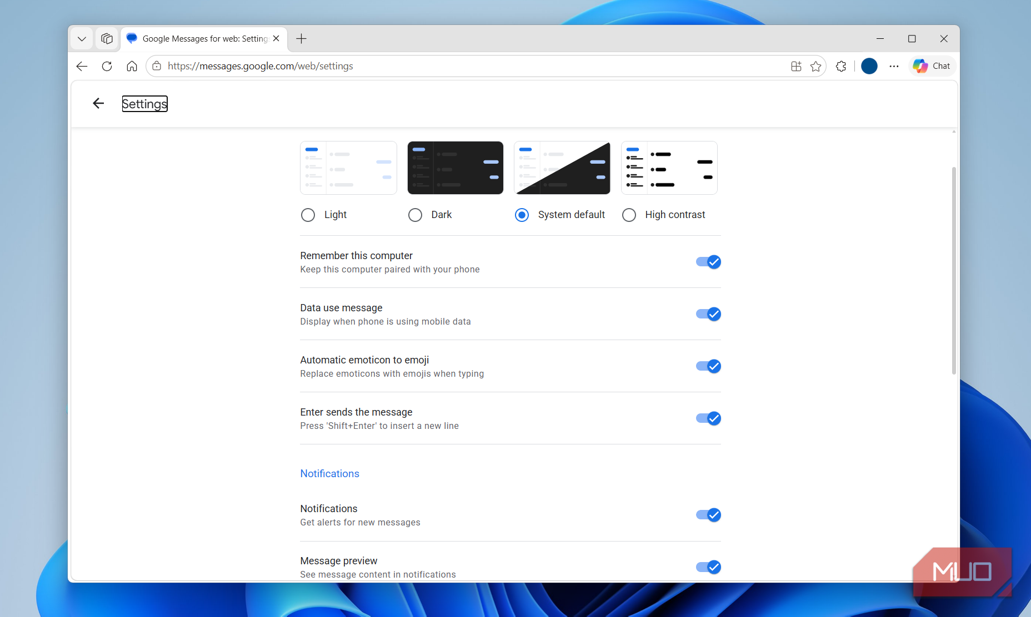Refresh the Google Messages page
1031x617 pixels.
pos(107,67)
